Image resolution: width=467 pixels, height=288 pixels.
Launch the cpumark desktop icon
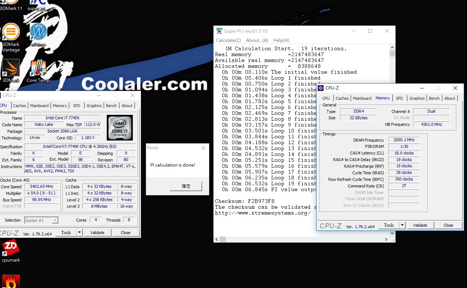click(11, 251)
